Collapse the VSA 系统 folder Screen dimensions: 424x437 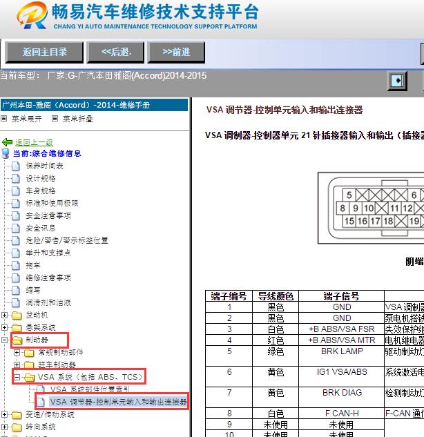coord(17,377)
